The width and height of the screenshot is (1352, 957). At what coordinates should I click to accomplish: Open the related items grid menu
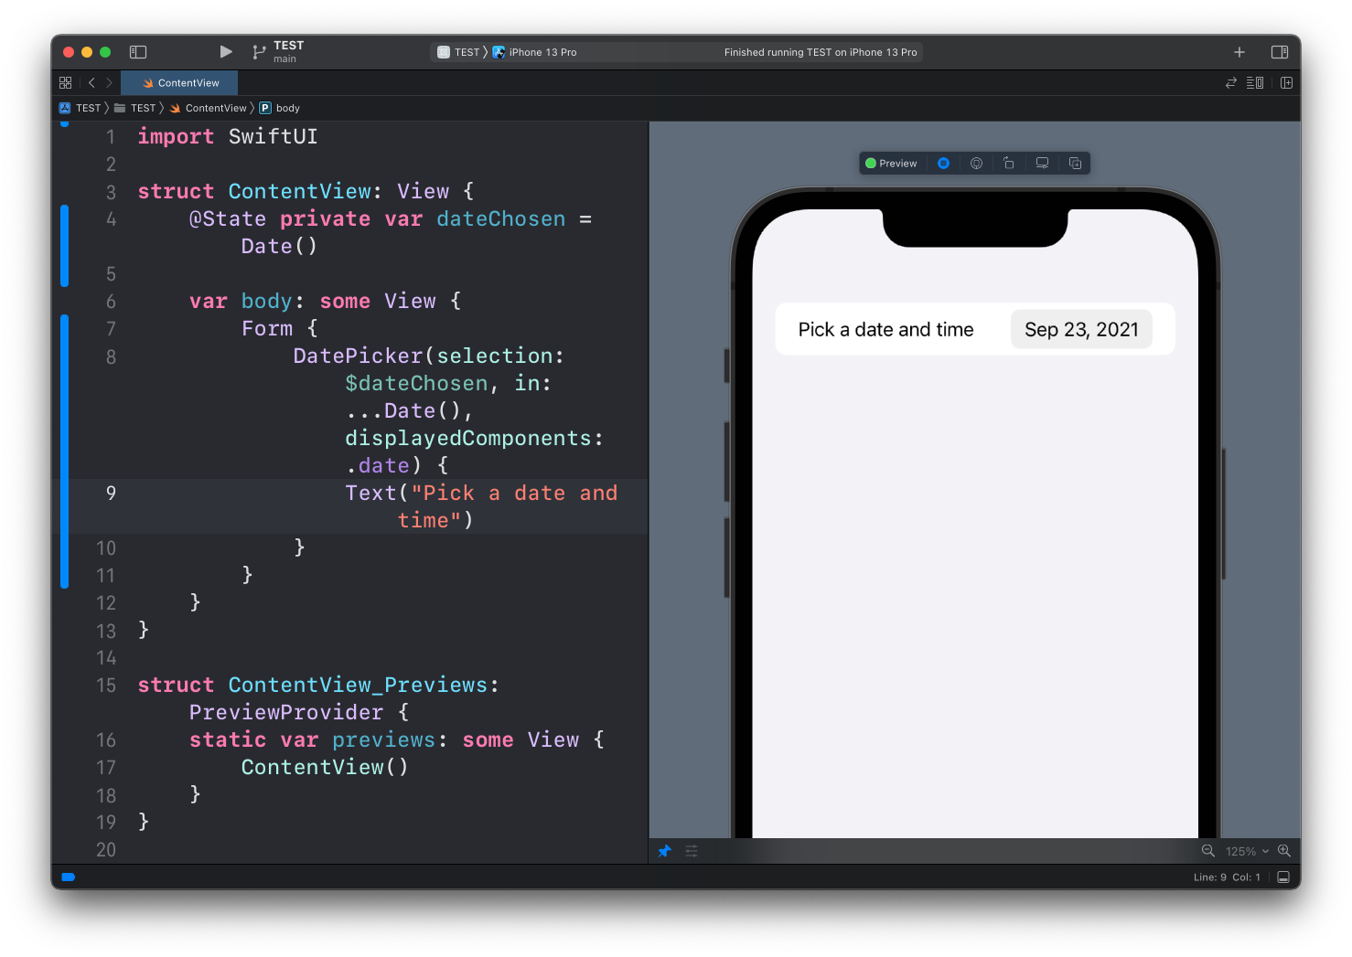(x=66, y=83)
